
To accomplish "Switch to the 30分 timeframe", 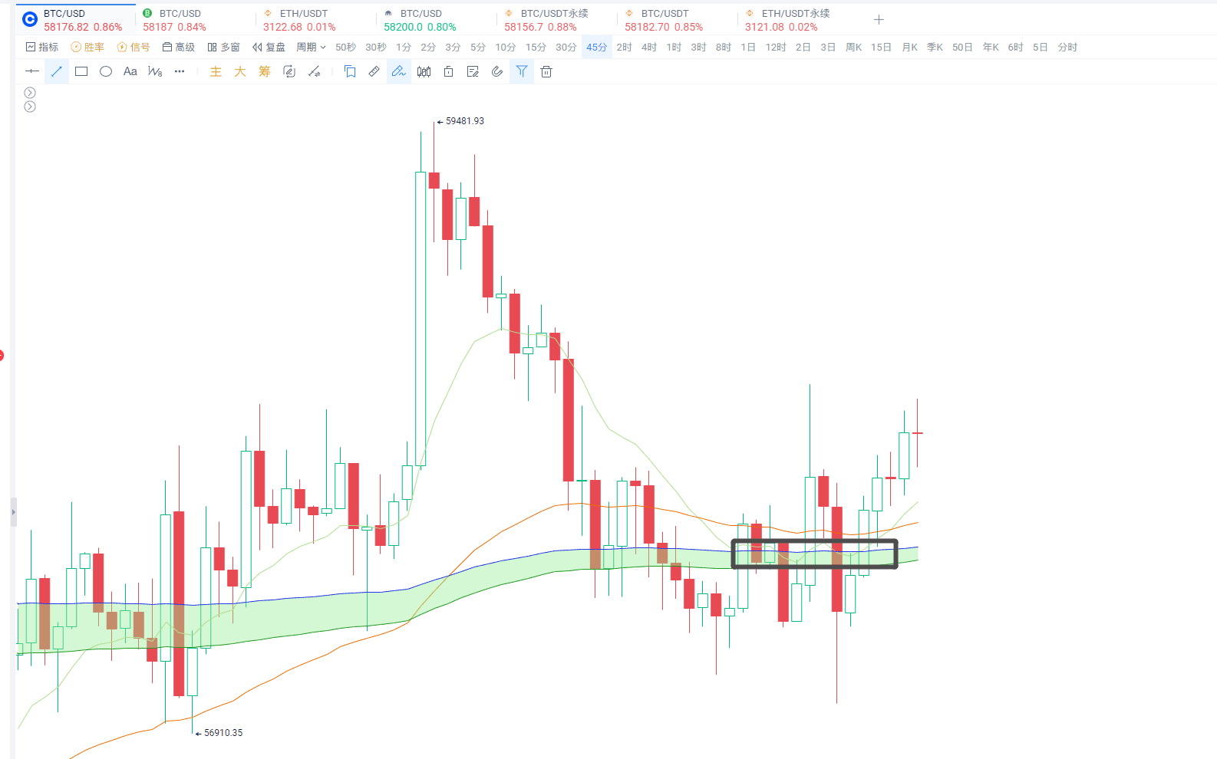I will [566, 47].
